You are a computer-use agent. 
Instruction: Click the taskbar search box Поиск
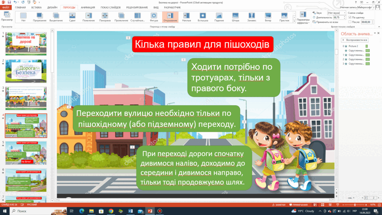click(x=38, y=211)
